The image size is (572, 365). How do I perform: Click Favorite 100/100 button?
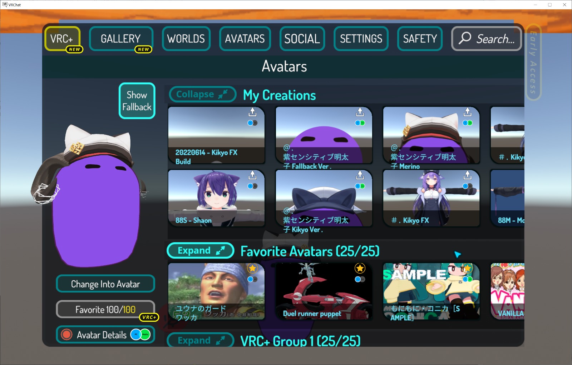pos(105,309)
